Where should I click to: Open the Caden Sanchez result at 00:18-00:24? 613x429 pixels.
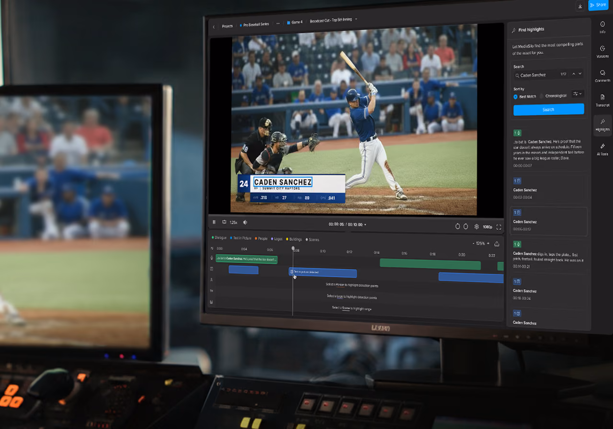click(548, 290)
